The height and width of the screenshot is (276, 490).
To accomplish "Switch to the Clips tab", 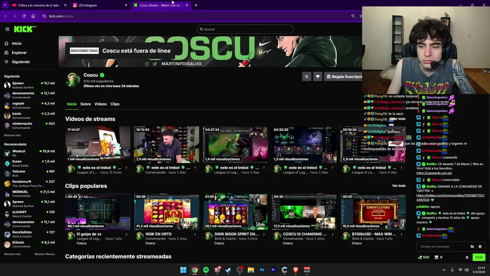I will tap(115, 104).
